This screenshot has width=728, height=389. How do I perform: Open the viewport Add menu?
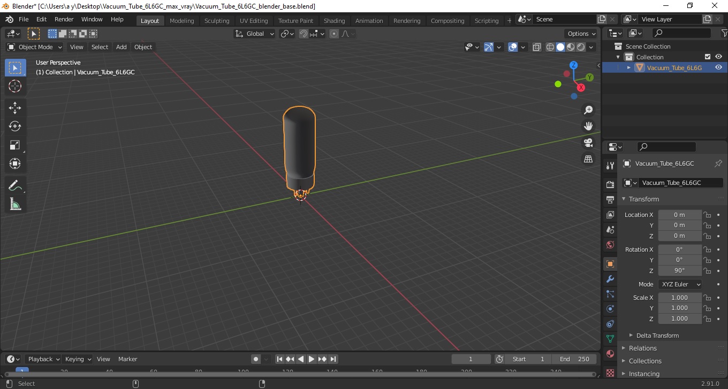tap(122, 47)
